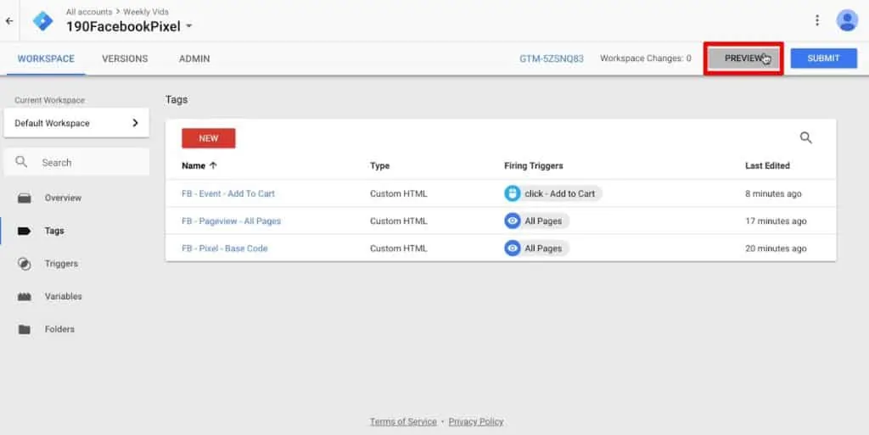Viewport: 869px width, 435px height.
Task: Click Workspace Changes: 0 text
Action: pos(646,59)
